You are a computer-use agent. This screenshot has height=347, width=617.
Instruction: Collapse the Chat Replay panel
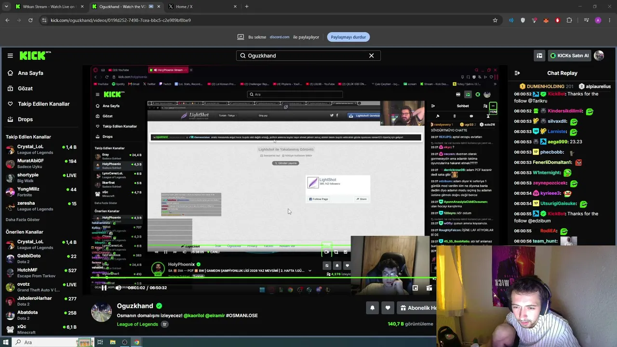point(517,73)
